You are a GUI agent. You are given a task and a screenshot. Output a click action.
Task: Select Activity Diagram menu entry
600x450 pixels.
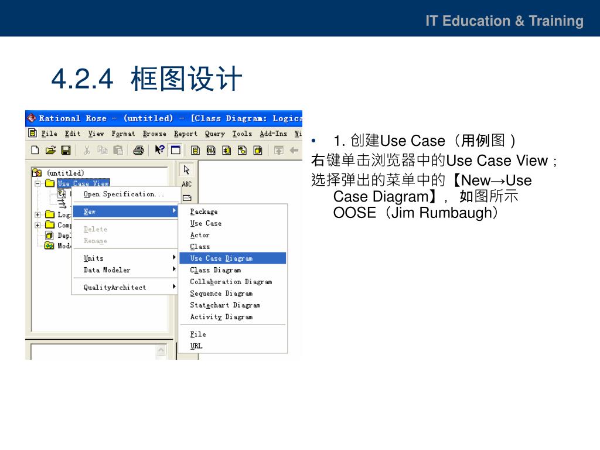tap(233, 317)
